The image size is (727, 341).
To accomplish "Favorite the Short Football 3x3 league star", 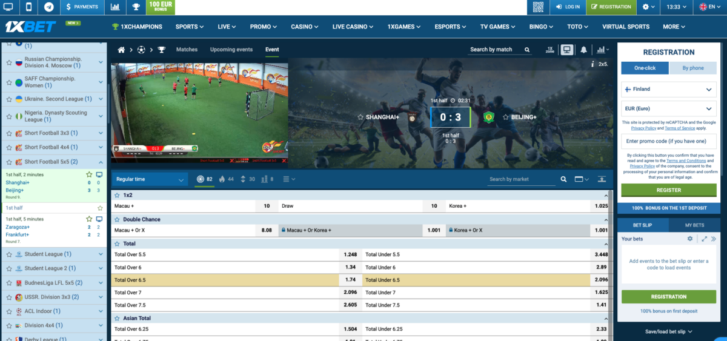I will (x=9, y=133).
